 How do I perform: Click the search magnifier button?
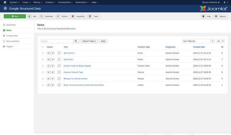point(76,41)
